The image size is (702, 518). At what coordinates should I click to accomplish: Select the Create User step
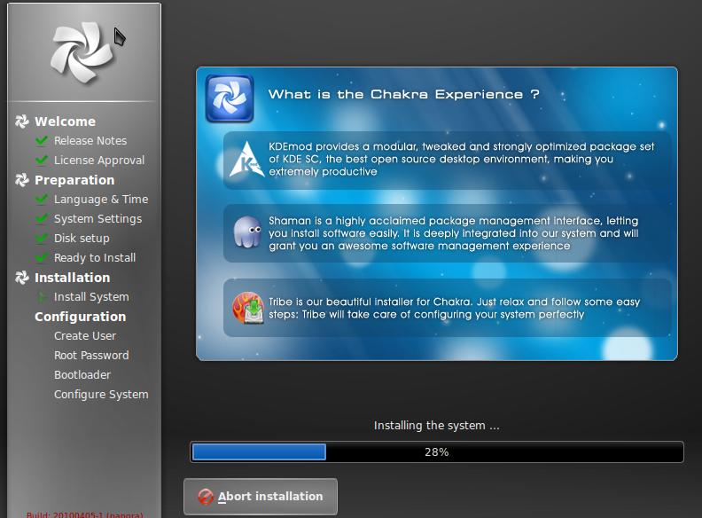84,336
